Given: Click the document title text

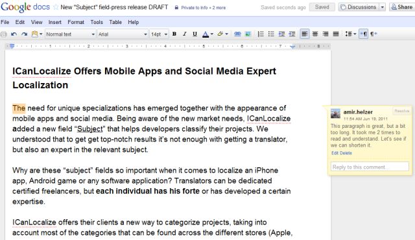Looking at the screenshot, I should [x=114, y=7].
